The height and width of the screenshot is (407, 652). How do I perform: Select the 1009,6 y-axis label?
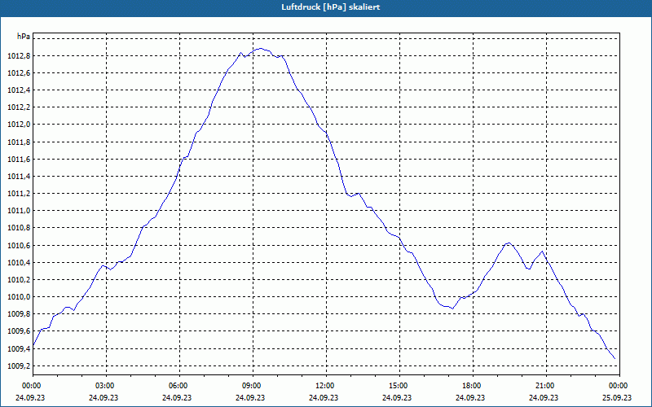[19, 331]
